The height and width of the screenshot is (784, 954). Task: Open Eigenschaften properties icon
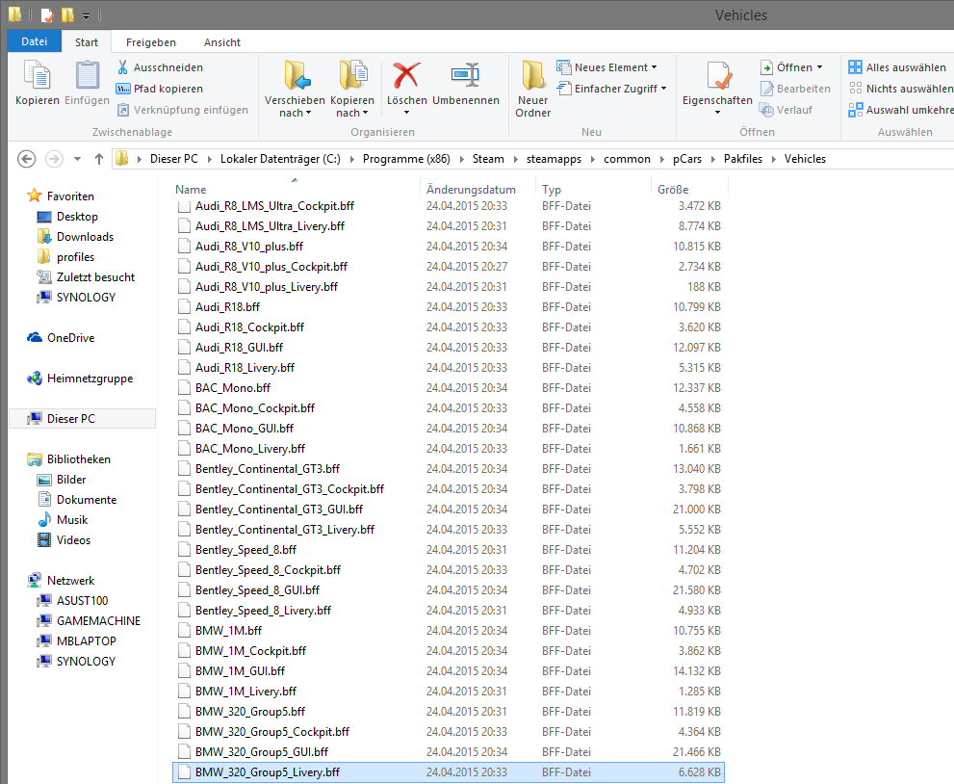717,77
